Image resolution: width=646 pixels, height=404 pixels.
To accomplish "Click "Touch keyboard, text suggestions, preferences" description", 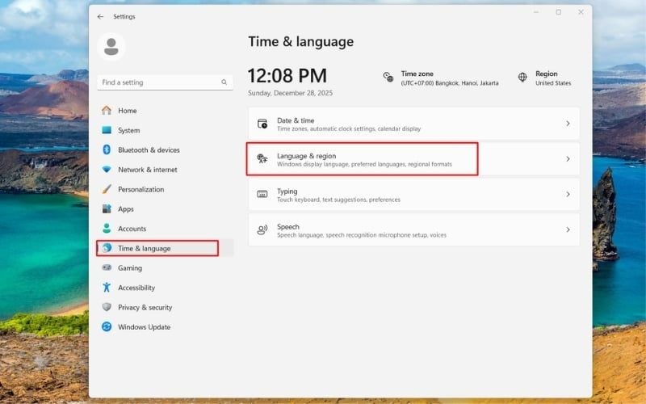I will click(338, 200).
